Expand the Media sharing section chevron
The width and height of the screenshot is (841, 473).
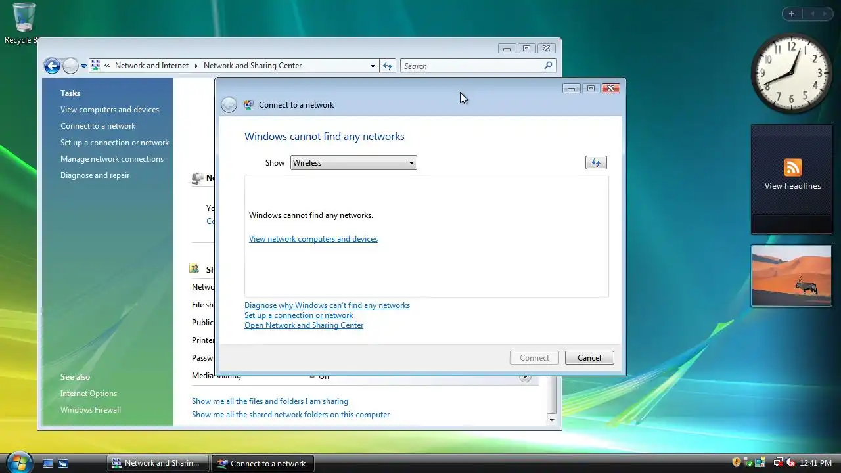(525, 377)
